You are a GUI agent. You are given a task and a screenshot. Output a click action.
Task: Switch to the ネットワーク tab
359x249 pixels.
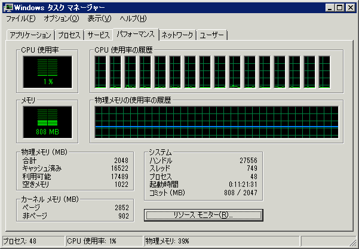coord(177,35)
